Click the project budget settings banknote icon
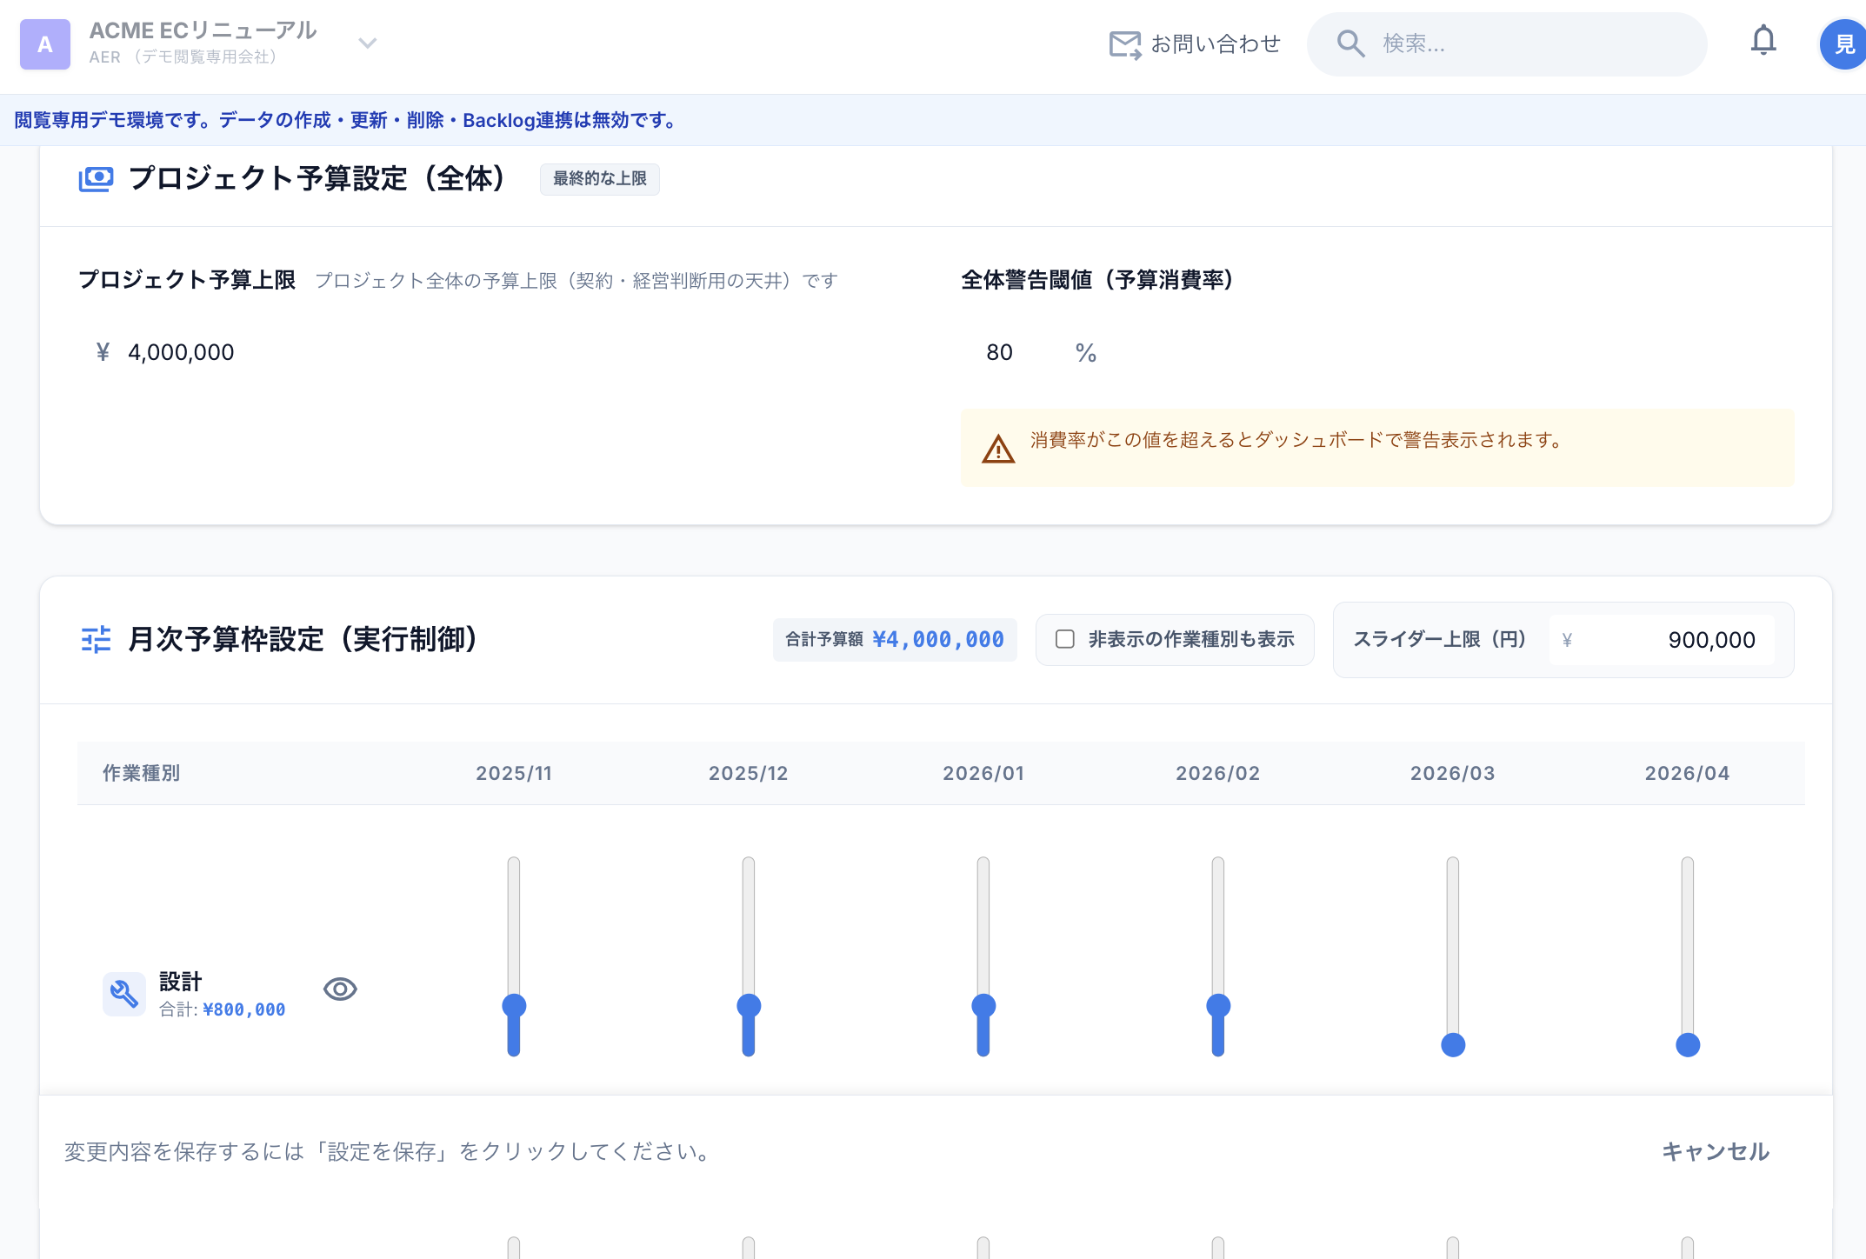 (x=97, y=178)
